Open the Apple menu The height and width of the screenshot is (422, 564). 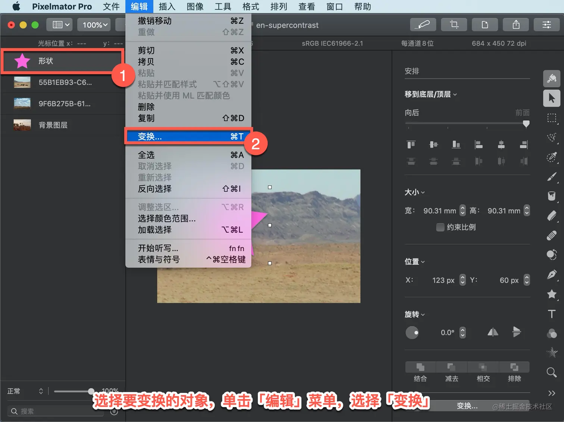click(x=16, y=6)
